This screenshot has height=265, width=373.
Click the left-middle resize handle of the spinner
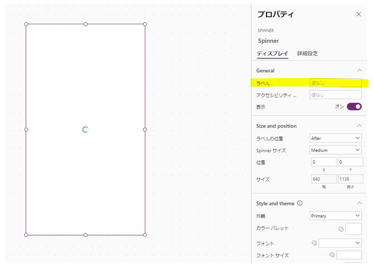pos(26,130)
